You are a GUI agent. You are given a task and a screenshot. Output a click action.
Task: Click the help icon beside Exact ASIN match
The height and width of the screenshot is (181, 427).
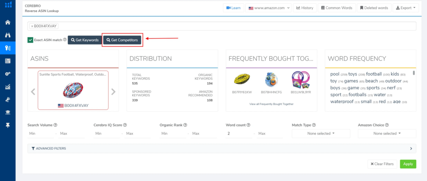65,39
